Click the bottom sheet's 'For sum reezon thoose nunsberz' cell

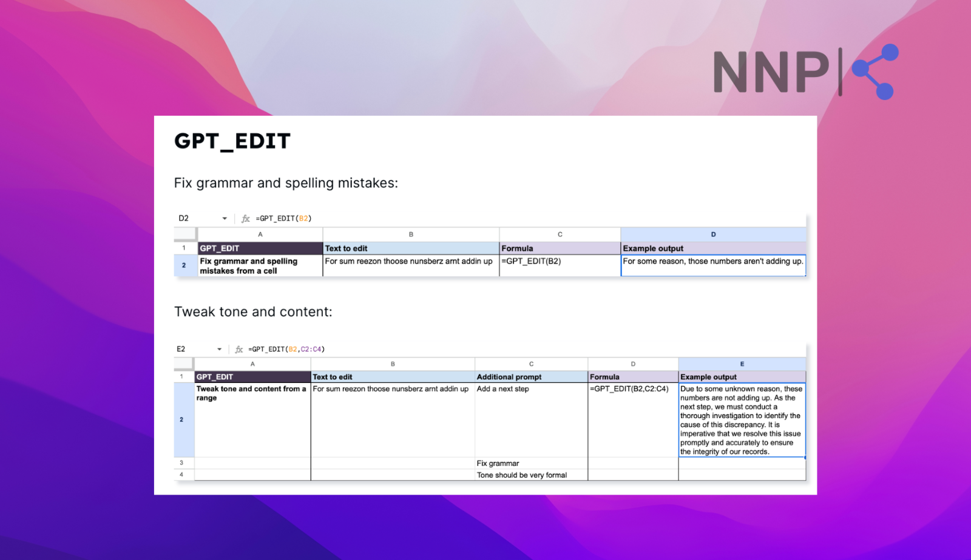(x=393, y=420)
